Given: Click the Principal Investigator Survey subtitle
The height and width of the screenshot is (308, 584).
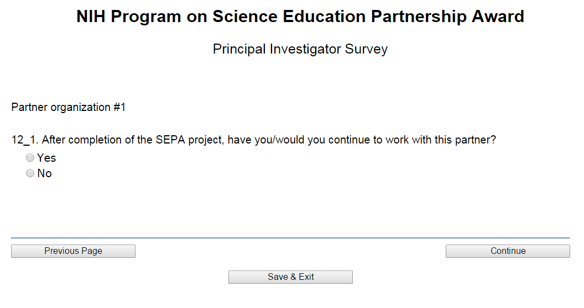Looking at the screenshot, I should point(300,49).
